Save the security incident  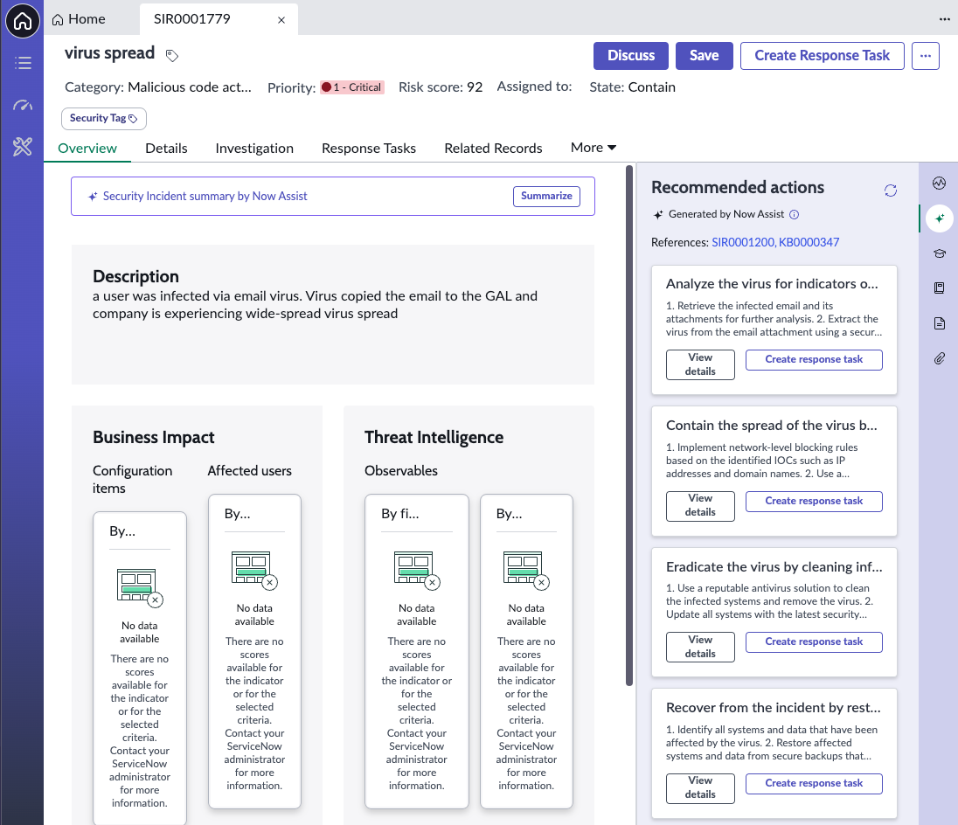(x=704, y=56)
